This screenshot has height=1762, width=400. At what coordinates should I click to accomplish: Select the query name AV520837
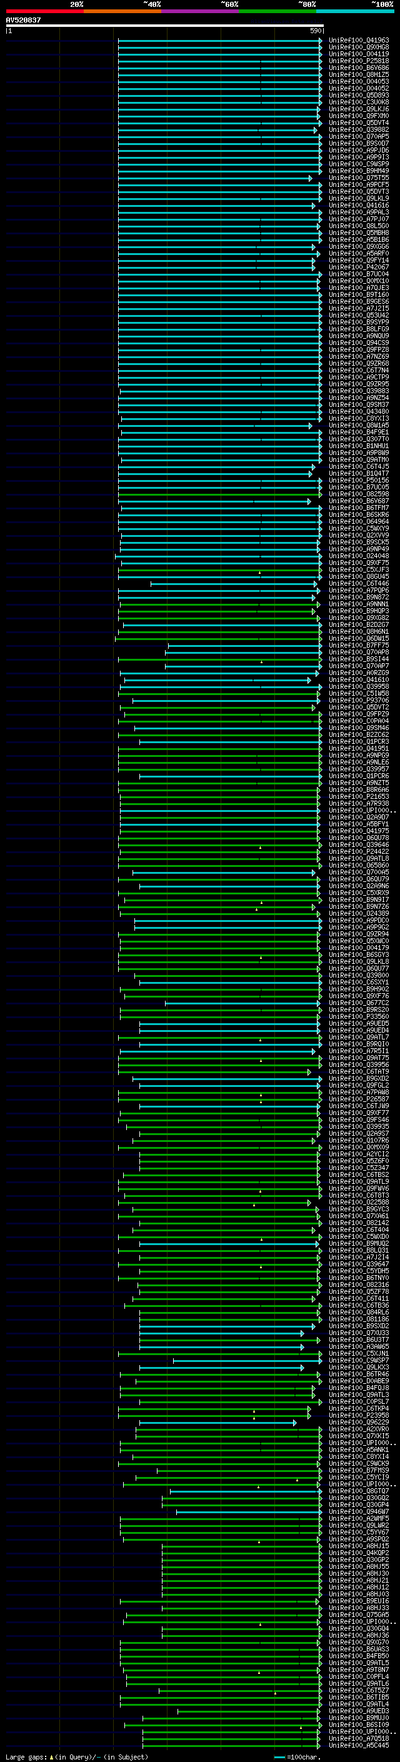pos(23,20)
